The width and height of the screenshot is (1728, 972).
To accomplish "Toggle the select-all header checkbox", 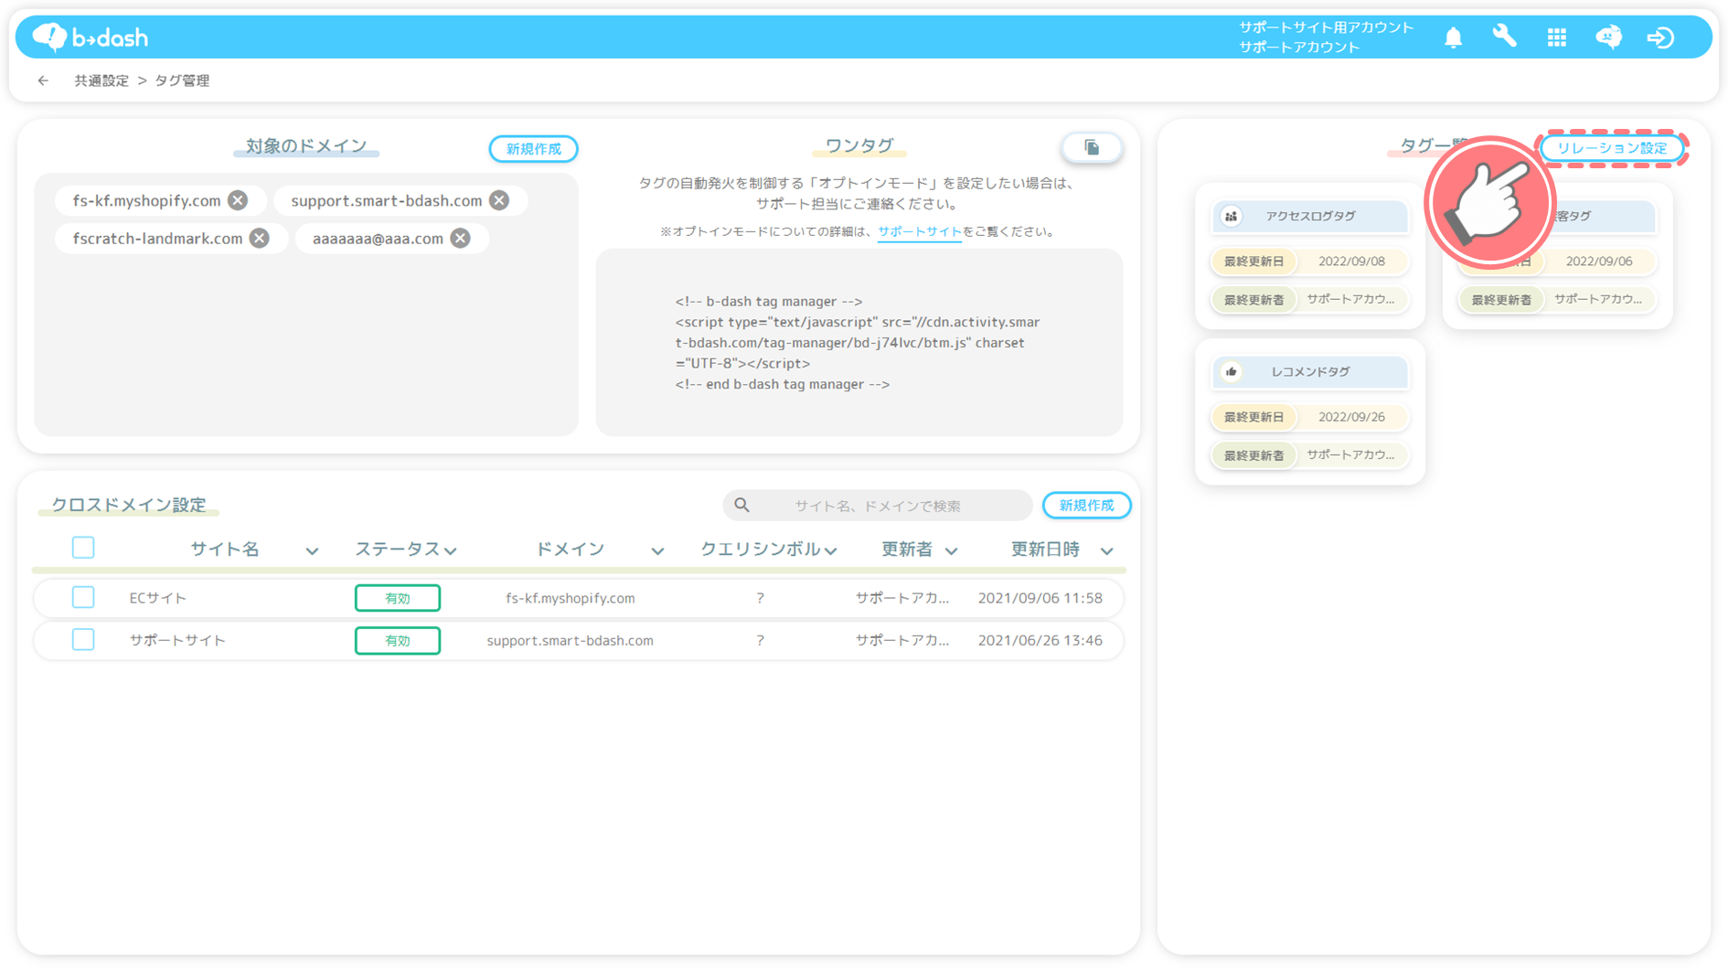I will point(83,548).
